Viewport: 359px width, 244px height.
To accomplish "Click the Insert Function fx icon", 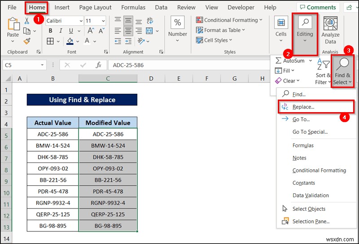I will click(x=98, y=65).
